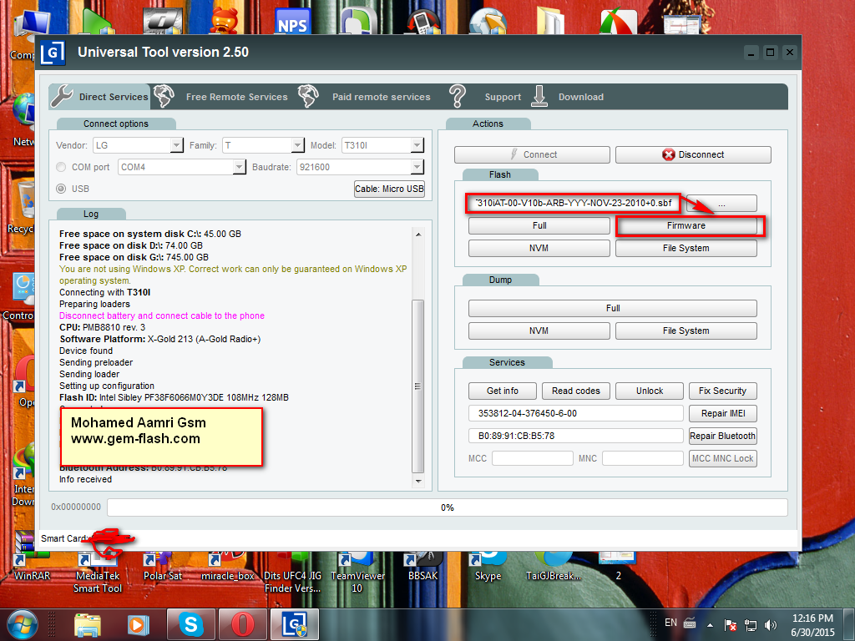Select the COM port radio button
Screen dimensions: 855x641
coord(61,167)
